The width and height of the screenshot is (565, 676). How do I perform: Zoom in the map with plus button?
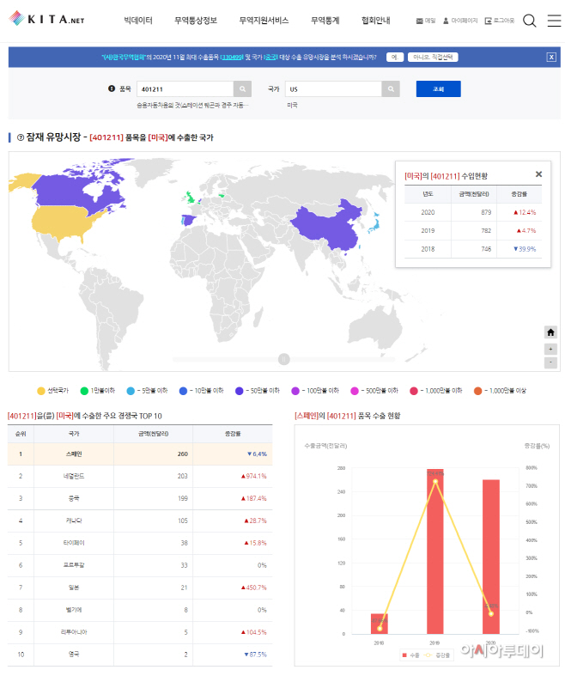tap(550, 349)
